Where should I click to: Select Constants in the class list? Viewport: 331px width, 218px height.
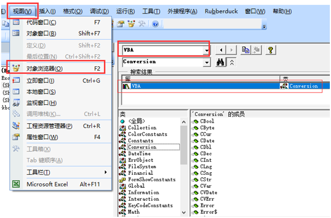(x=141, y=140)
